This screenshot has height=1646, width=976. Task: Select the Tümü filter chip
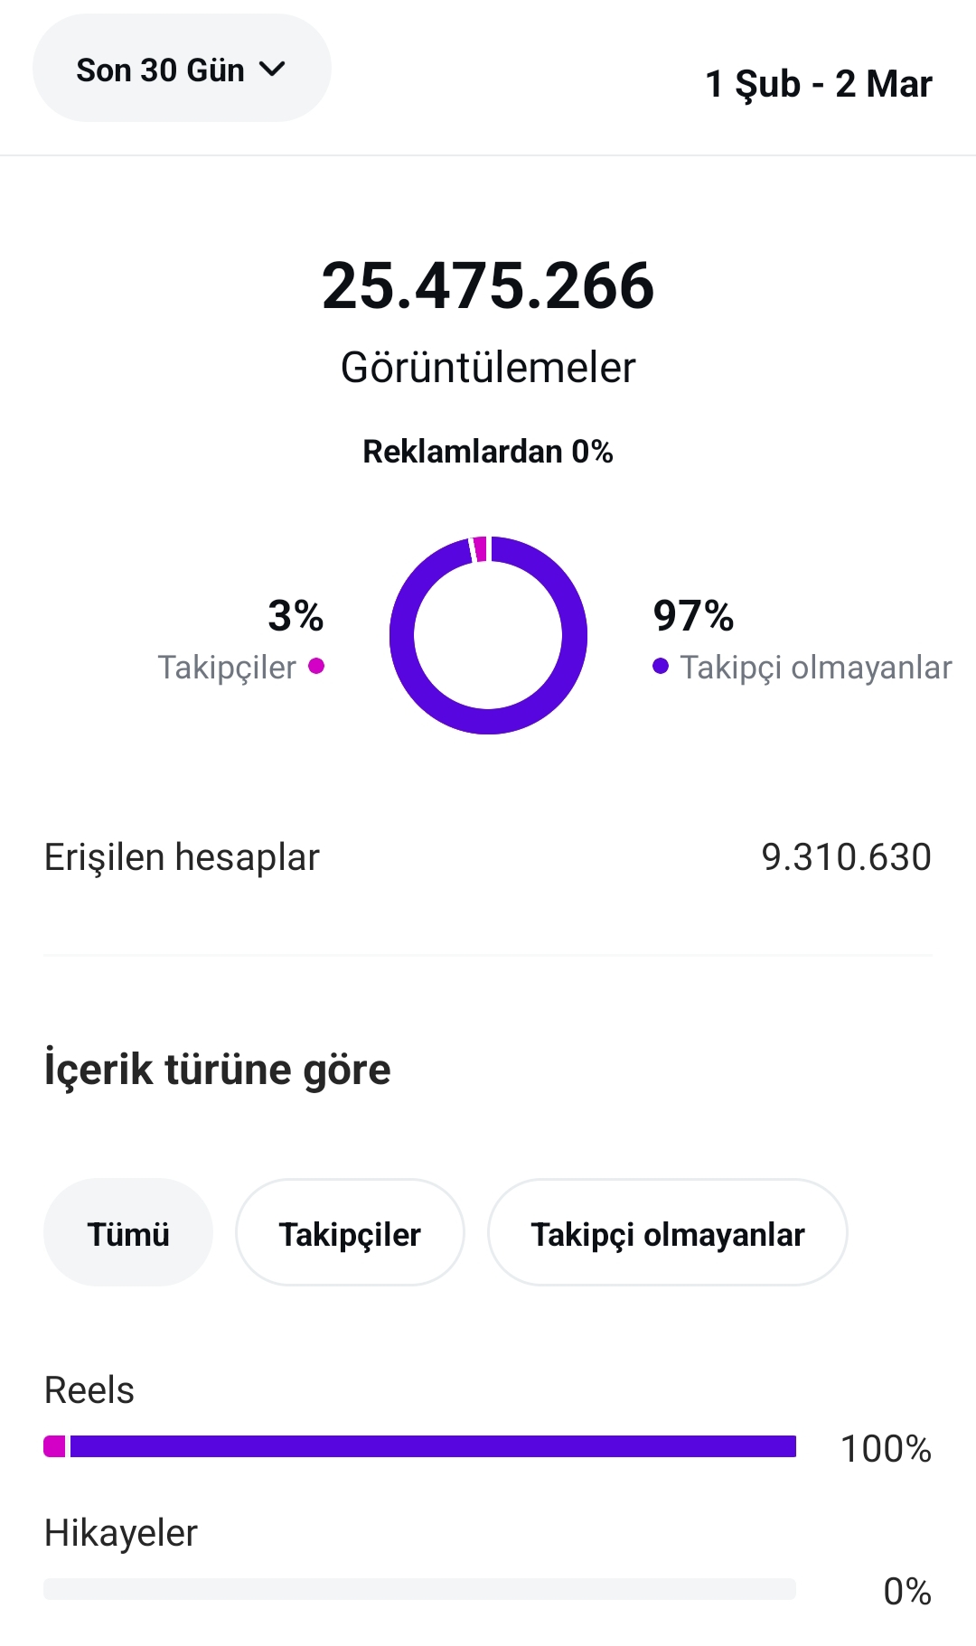[x=128, y=1232]
